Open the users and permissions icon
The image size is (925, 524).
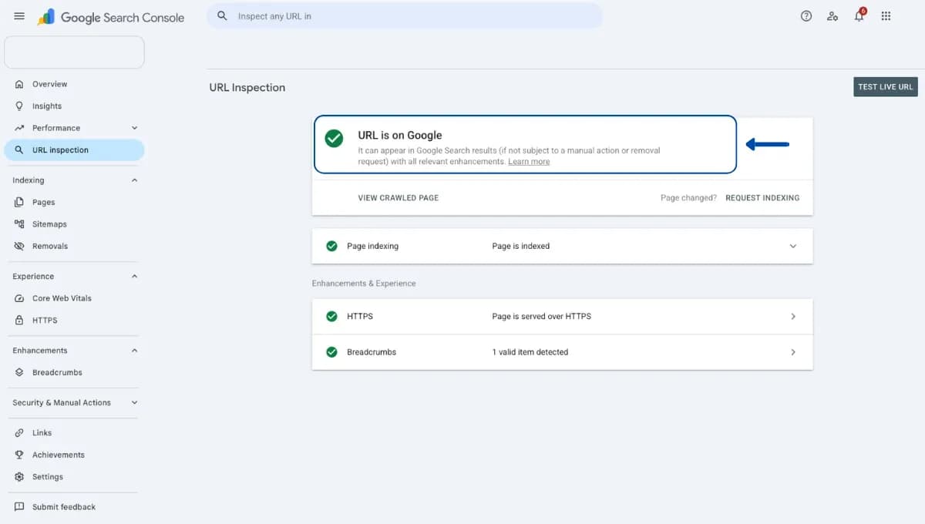pyautogui.click(x=832, y=16)
